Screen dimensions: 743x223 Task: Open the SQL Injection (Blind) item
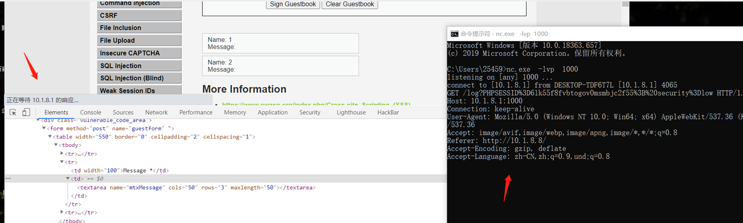(139, 78)
